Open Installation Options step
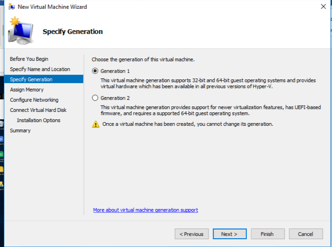Image resolution: width=332 pixels, height=247 pixels. click(x=38, y=120)
